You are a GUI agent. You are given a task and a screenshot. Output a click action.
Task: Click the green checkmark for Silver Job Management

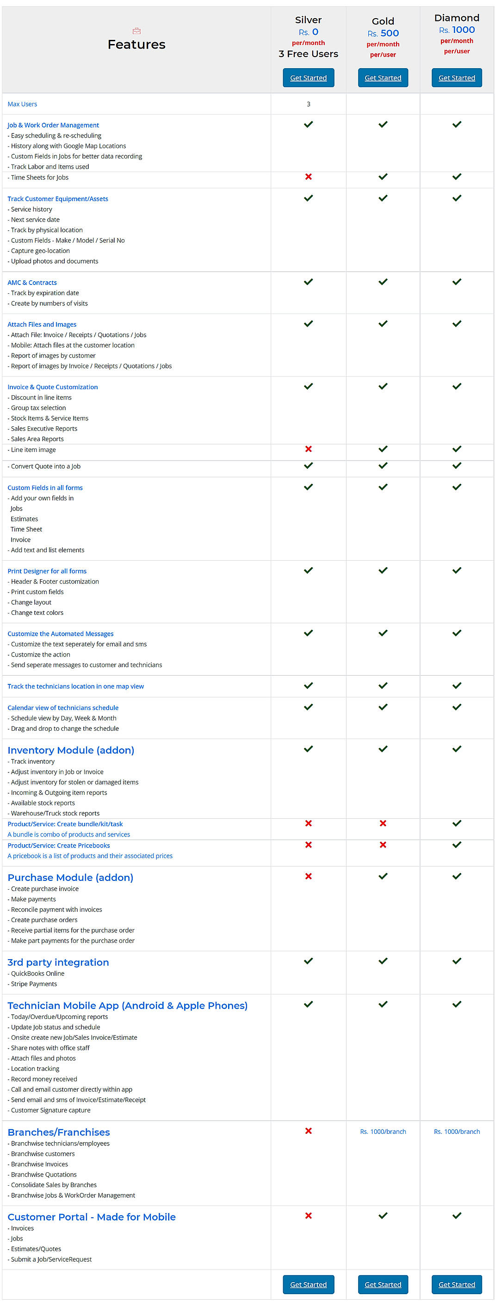pos(308,124)
